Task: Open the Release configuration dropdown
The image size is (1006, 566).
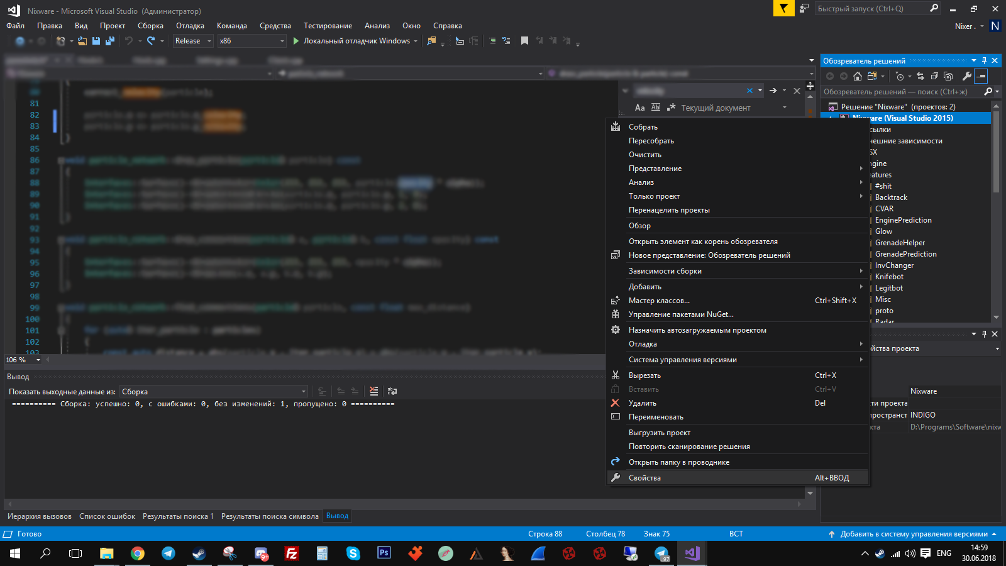Action: pos(193,41)
